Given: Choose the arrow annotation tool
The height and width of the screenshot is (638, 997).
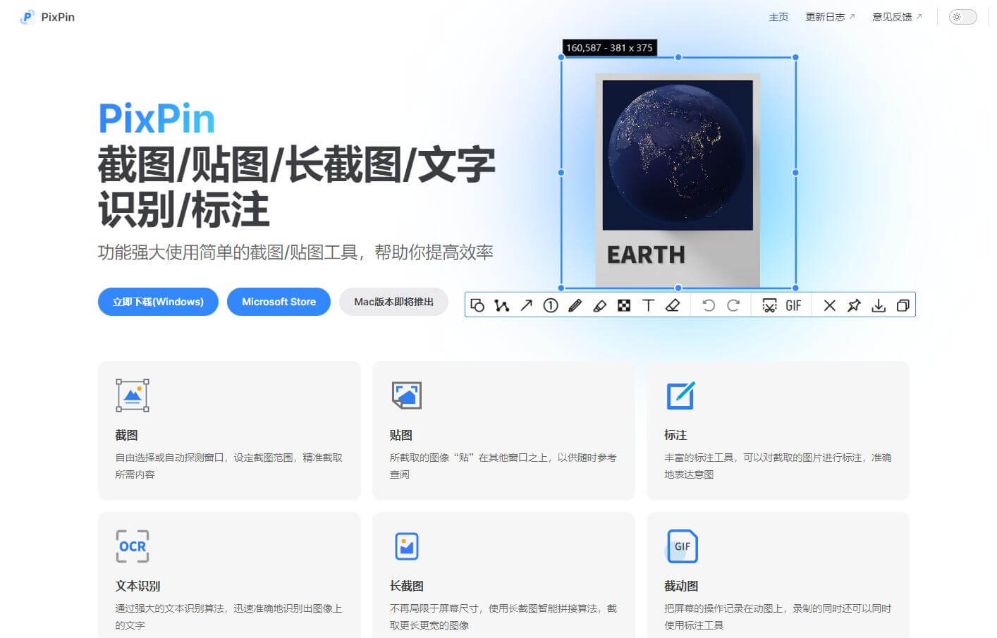Looking at the screenshot, I should tap(526, 305).
